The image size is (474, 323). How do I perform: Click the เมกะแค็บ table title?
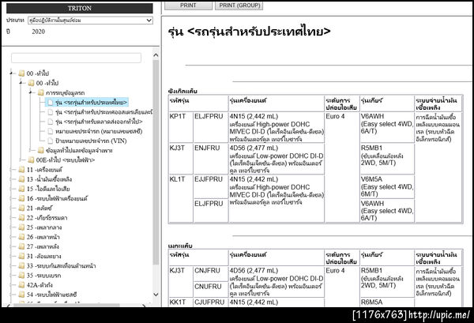tap(180, 246)
